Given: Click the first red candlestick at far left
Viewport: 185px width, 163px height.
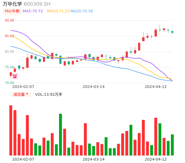Looking at the screenshot, I should [x=11, y=74].
